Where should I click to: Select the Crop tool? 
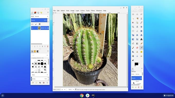click(137, 31)
